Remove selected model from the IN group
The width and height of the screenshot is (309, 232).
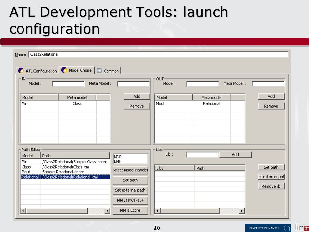tap(137, 106)
